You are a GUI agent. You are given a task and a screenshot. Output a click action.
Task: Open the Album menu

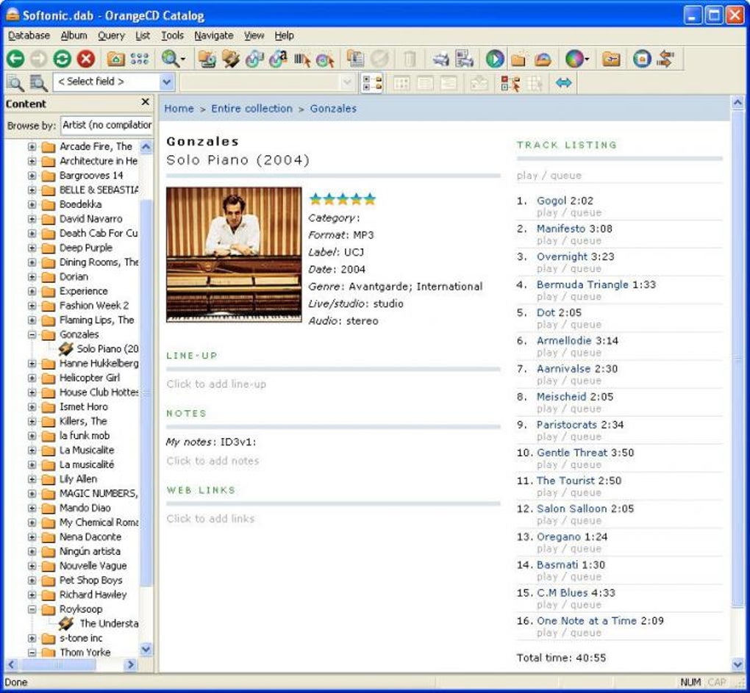pos(74,35)
